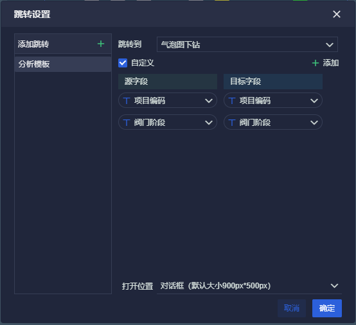Open source field 项目编码 dropdown
Viewport: 356px width, 325px height.
168,100
